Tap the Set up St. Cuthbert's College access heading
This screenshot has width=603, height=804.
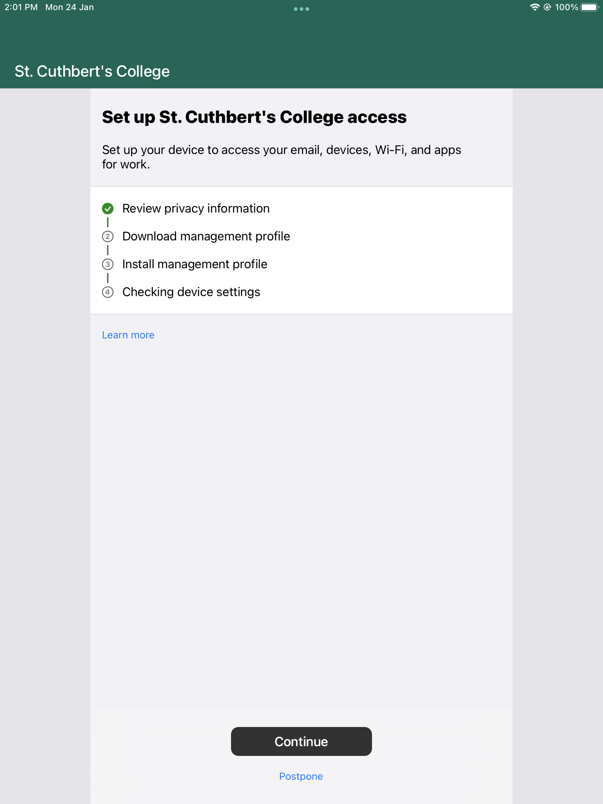(255, 117)
